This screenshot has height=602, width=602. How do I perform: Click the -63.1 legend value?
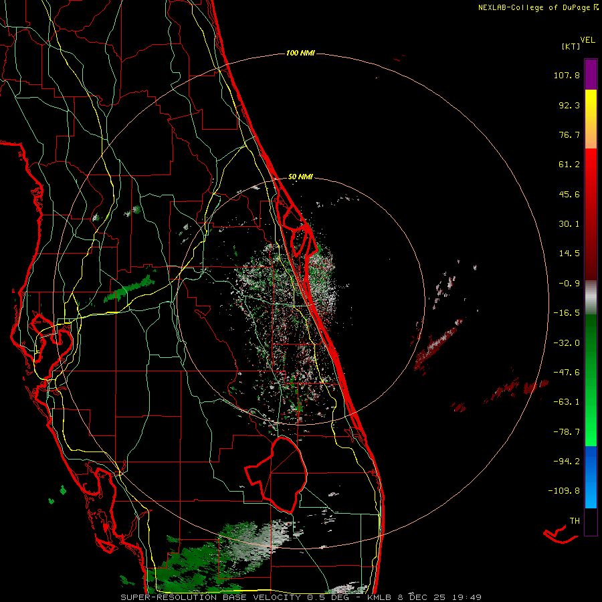coord(567,402)
